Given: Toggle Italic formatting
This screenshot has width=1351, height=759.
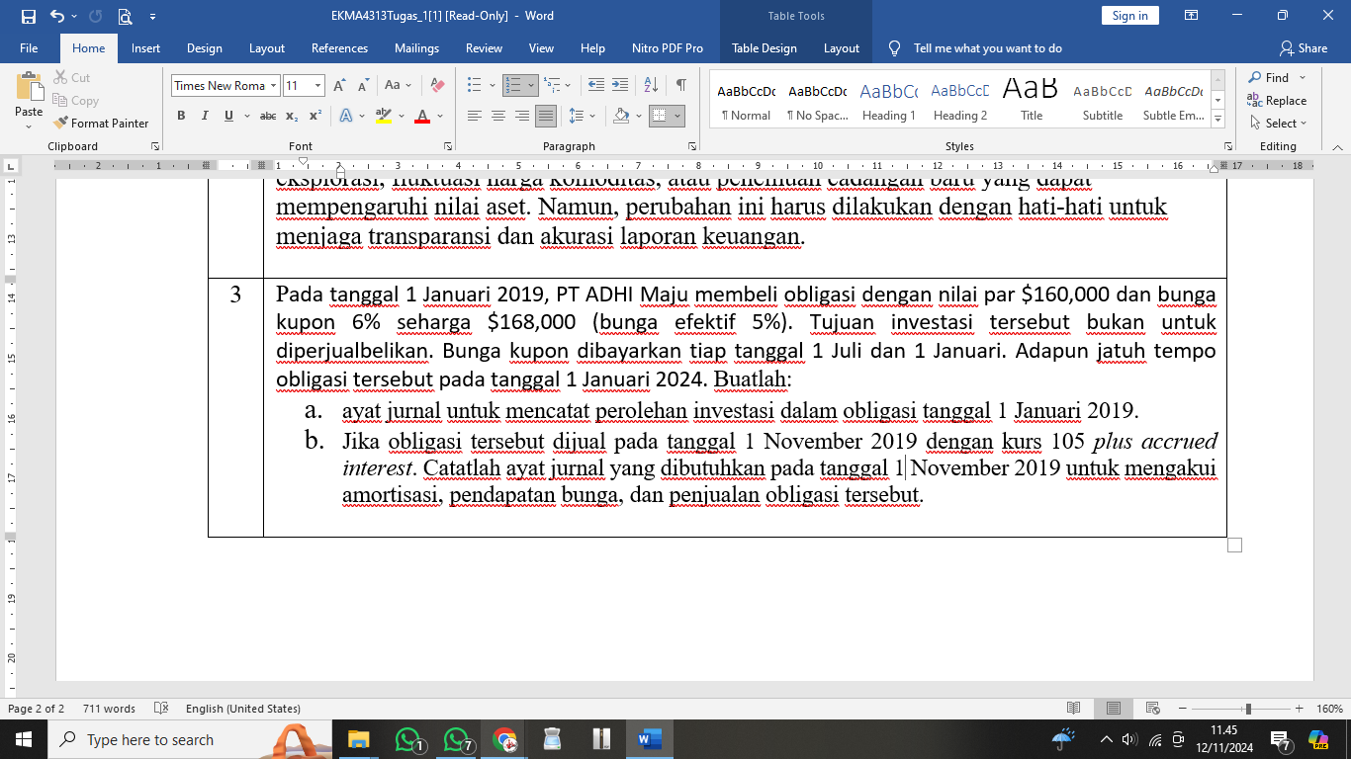Looking at the screenshot, I should click(x=205, y=116).
